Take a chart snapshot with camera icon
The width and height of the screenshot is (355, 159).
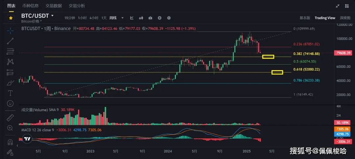pyautogui.click(x=150, y=18)
